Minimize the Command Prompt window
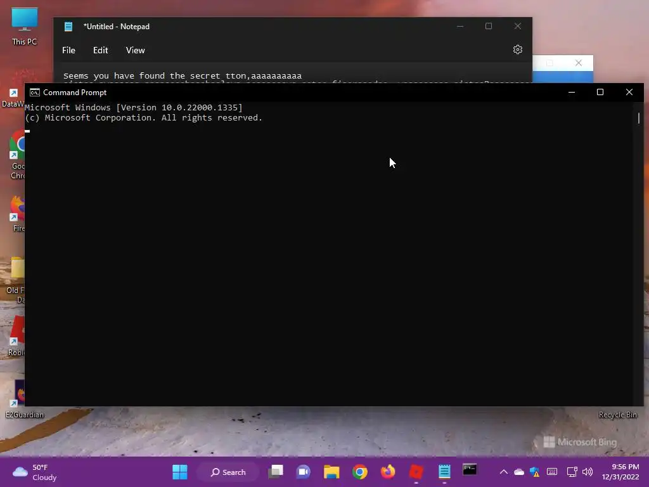The image size is (649, 487). click(x=572, y=92)
